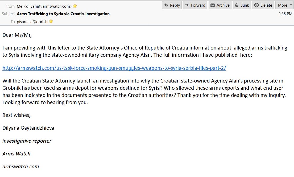The image size is (294, 177).
Task: Toggle star next to sender address
Action: tap(75, 6)
